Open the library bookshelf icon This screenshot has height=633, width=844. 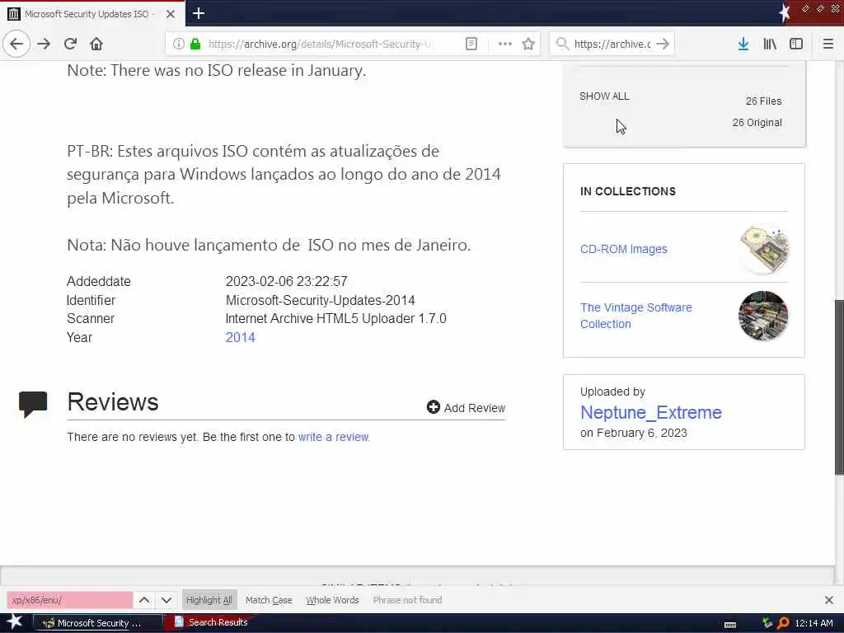tap(770, 44)
